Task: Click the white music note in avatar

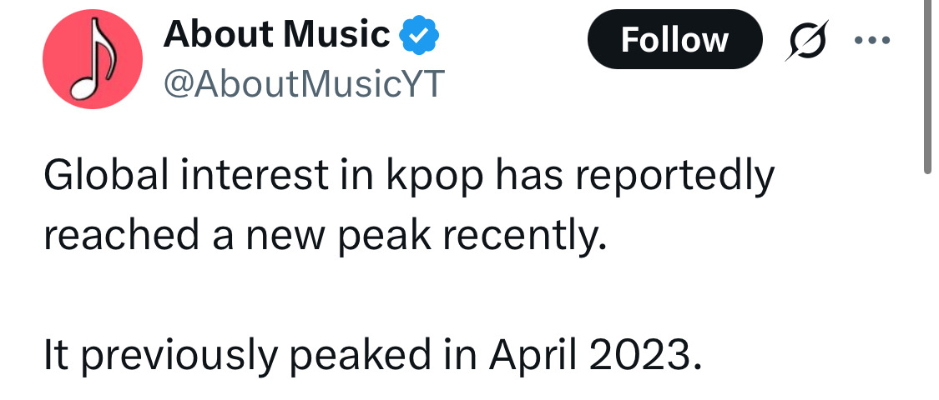Action: click(x=92, y=58)
